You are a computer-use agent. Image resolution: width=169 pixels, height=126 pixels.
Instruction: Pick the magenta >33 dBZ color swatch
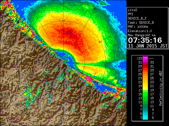(145, 58)
